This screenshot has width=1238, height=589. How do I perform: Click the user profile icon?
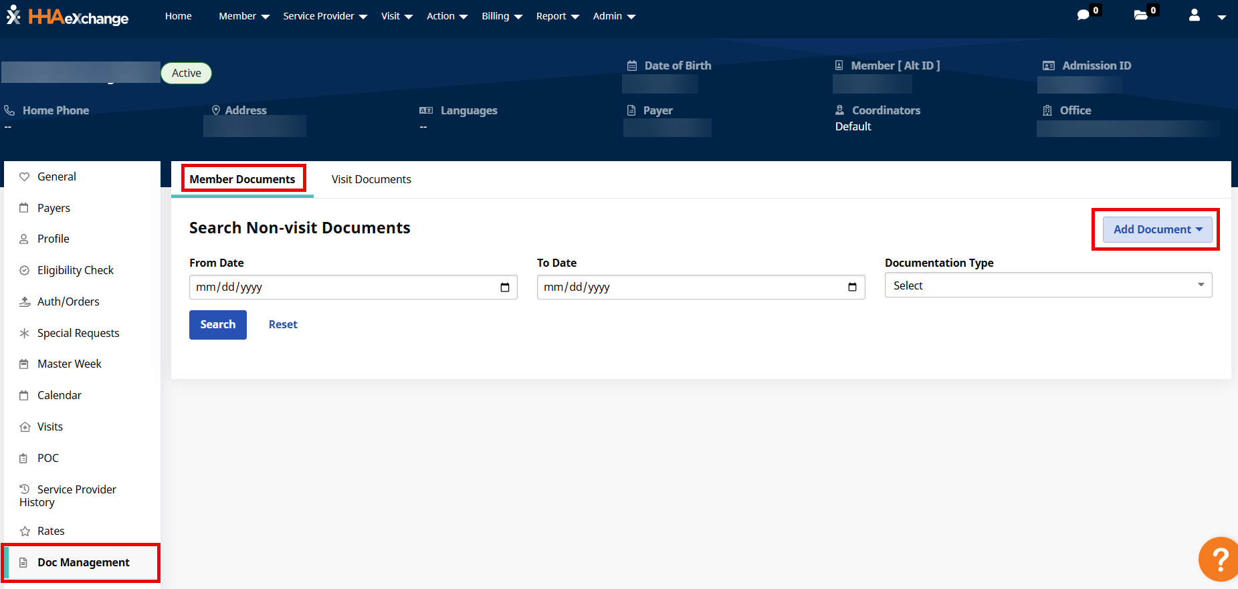(x=1195, y=15)
